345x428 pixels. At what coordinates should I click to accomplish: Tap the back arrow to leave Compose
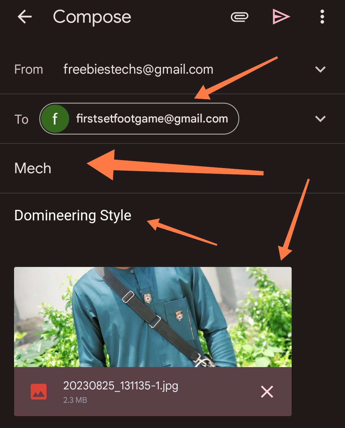click(x=25, y=17)
